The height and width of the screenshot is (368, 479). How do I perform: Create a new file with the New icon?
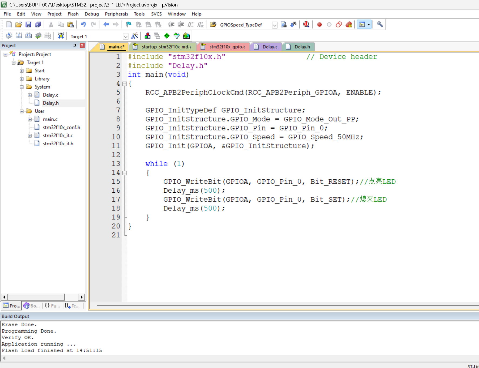point(9,25)
